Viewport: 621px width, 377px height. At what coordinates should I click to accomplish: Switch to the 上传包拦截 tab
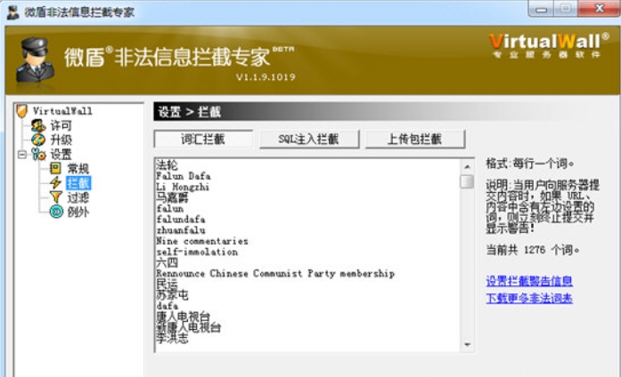click(414, 139)
